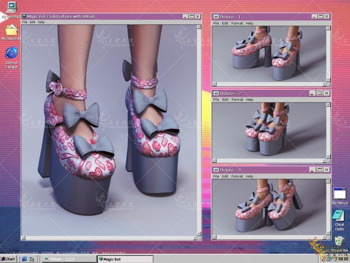Open Edit menu in Picture - 2 window

[225, 99]
